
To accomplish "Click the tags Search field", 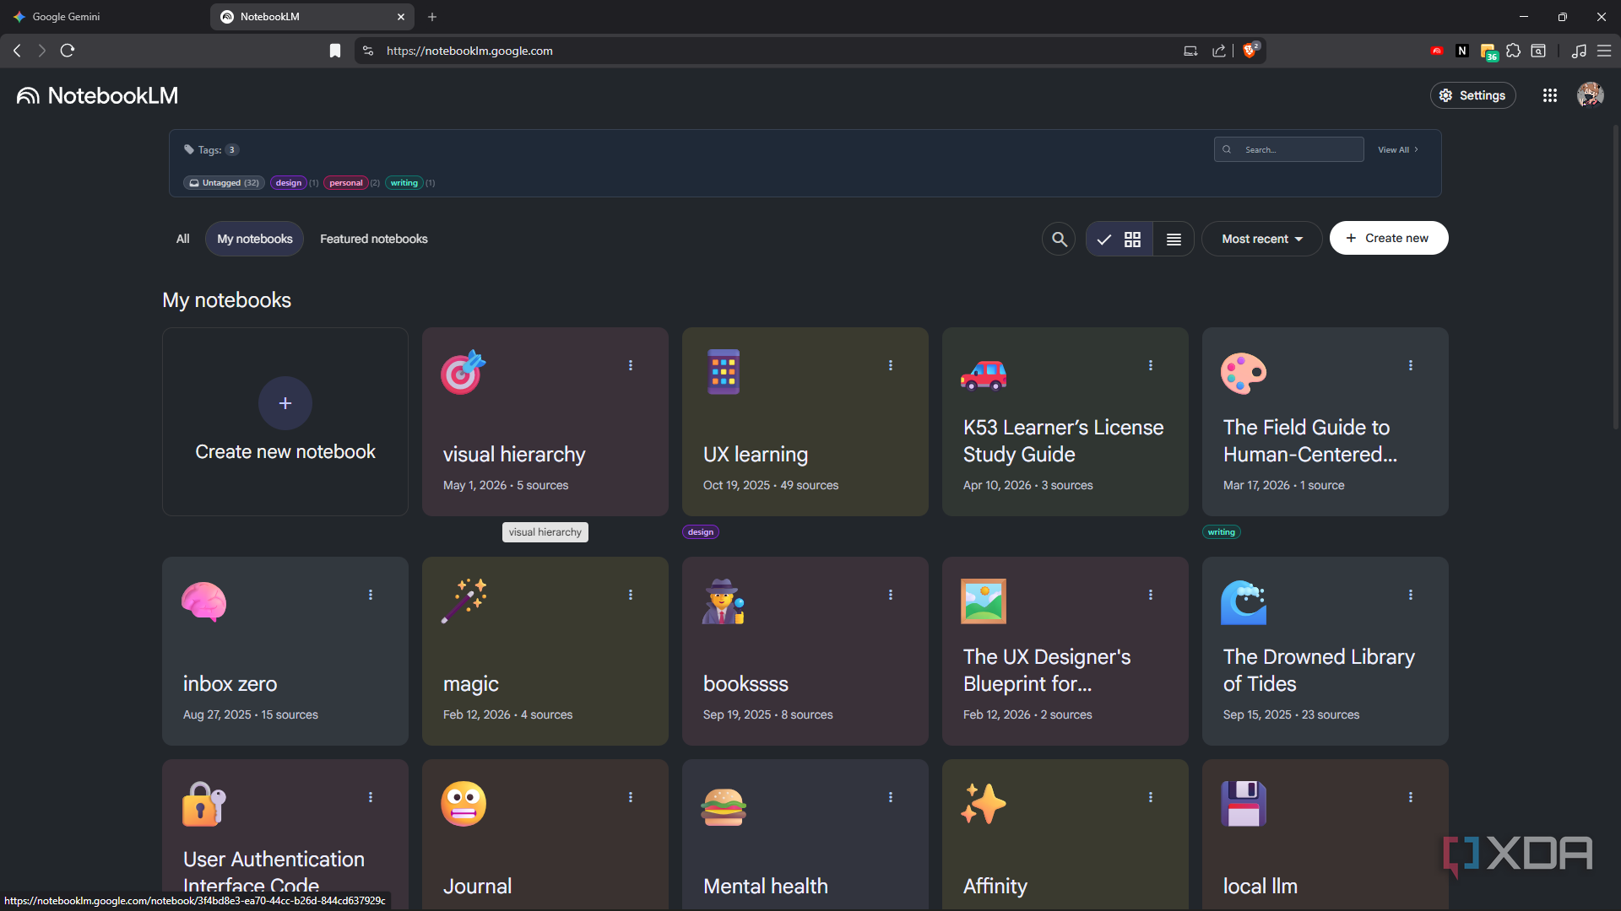I will tap(1288, 149).
